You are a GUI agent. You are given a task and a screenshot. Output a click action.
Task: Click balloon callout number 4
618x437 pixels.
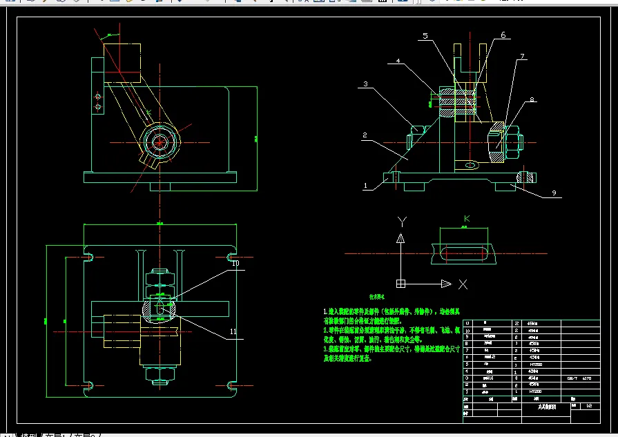pyautogui.click(x=398, y=61)
